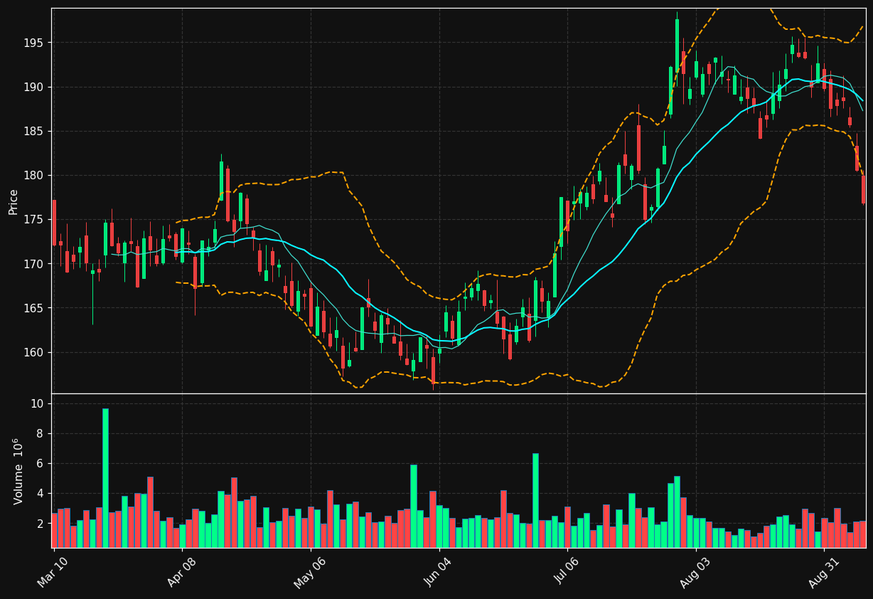
Task: Select the 190 price tick label
Action: 34,87
